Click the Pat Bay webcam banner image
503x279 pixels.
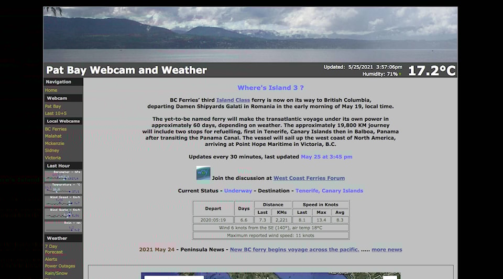click(250, 34)
